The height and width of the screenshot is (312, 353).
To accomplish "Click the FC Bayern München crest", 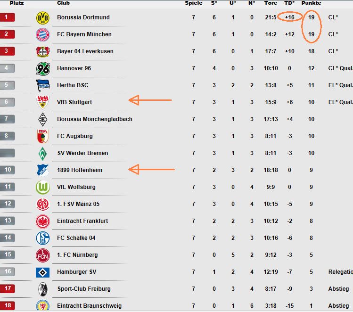I will [42, 34].
